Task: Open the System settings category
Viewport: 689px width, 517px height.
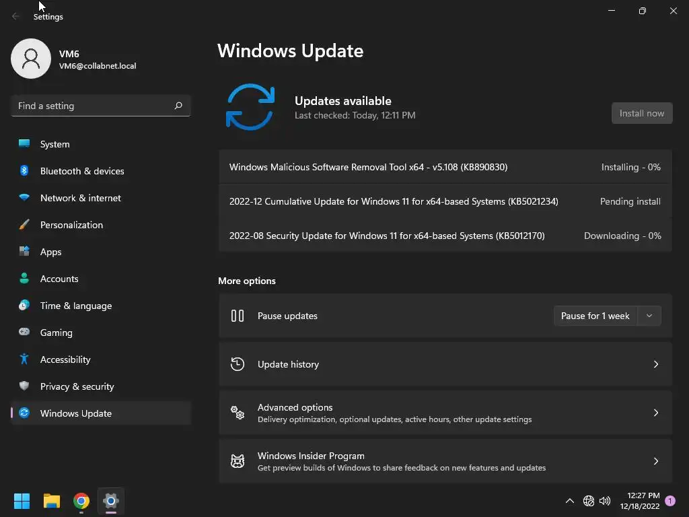Action: [x=101, y=144]
